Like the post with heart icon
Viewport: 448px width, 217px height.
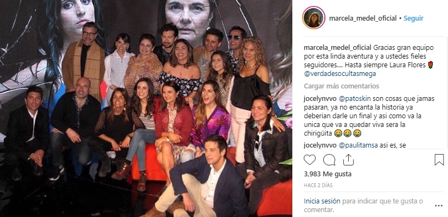(310, 160)
